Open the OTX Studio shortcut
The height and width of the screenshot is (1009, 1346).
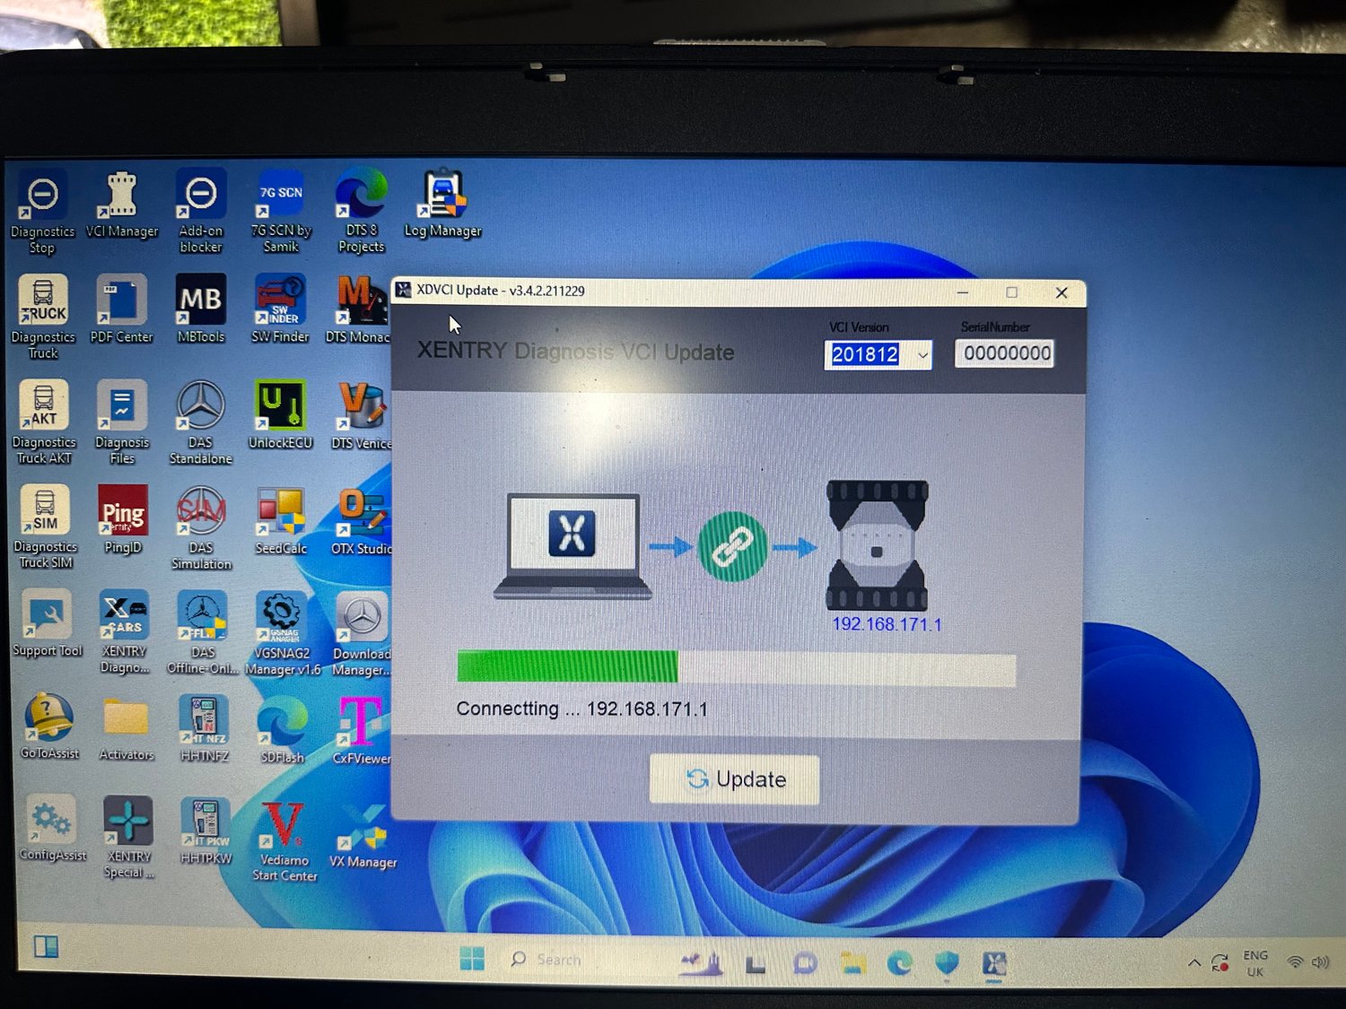click(x=361, y=521)
